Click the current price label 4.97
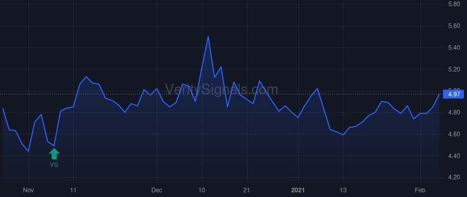The image size is (467, 197). tap(454, 94)
